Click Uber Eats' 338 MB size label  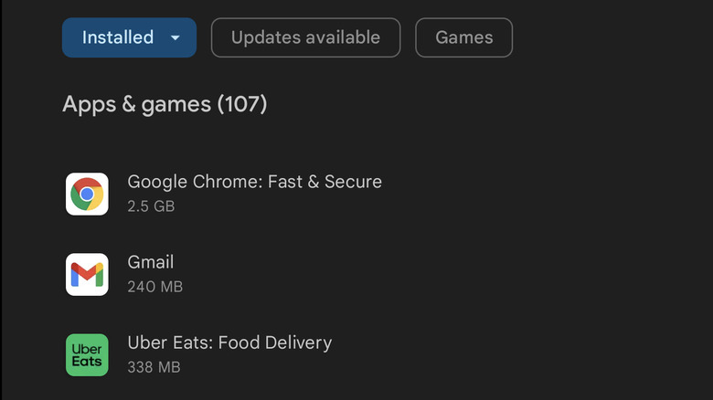coord(154,367)
